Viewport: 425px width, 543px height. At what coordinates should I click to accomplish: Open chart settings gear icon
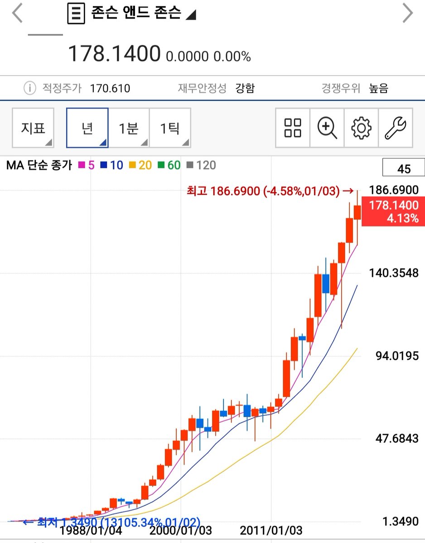[361, 128]
